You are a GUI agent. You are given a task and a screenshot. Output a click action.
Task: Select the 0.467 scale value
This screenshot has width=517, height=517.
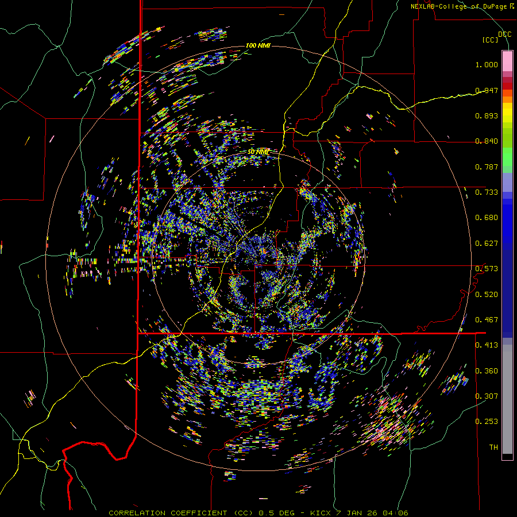pos(487,320)
